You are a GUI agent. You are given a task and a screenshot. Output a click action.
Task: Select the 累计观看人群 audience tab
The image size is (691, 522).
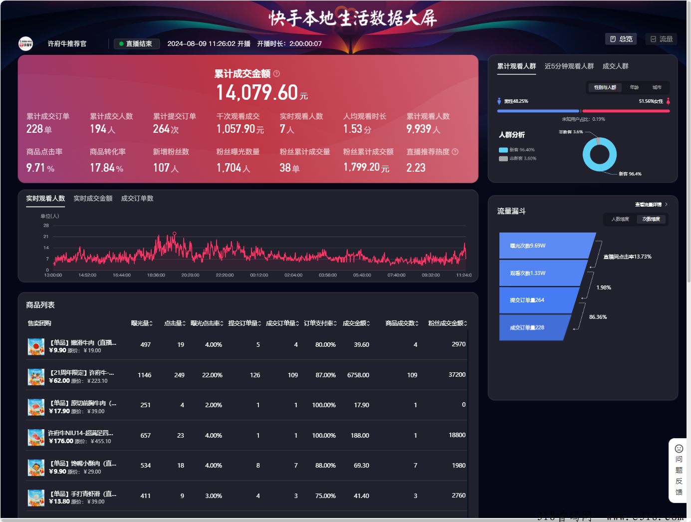516,66
